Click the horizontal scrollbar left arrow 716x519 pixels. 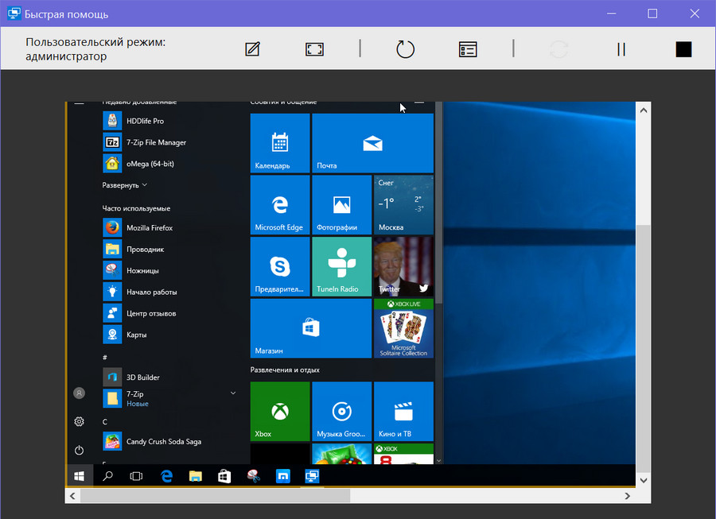72,496
